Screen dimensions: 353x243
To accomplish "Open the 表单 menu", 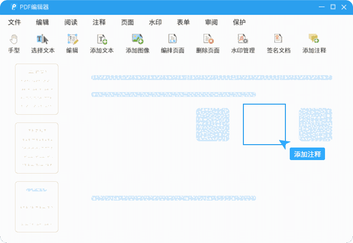I will click(183, 22).
